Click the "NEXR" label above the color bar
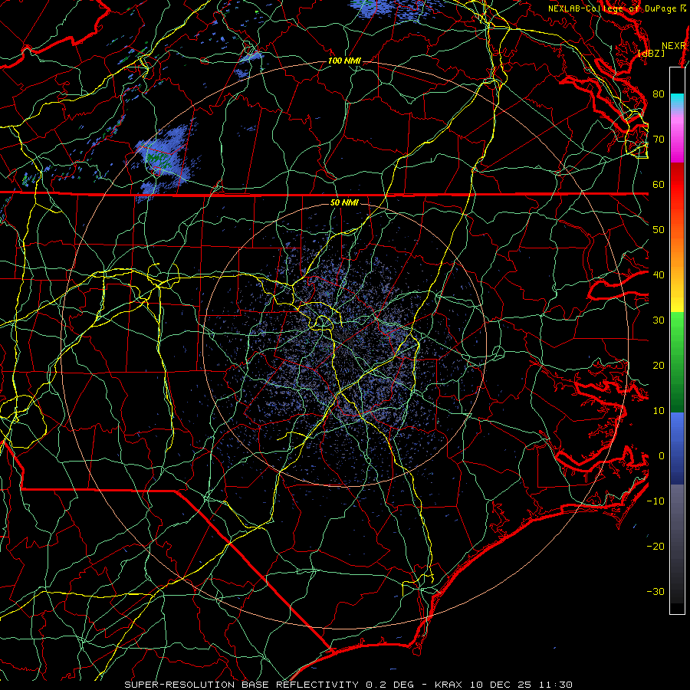Screen dimensions: 690x690 [674, 46]
